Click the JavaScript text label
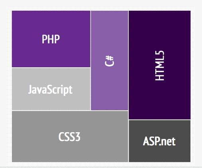Viewport: 202px width, 168px height. (x=50, y=90)
